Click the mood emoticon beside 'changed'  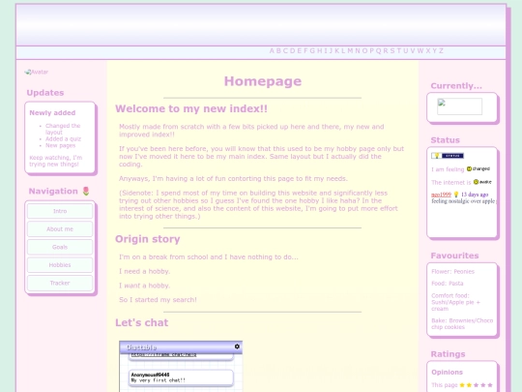pos(469,168)
